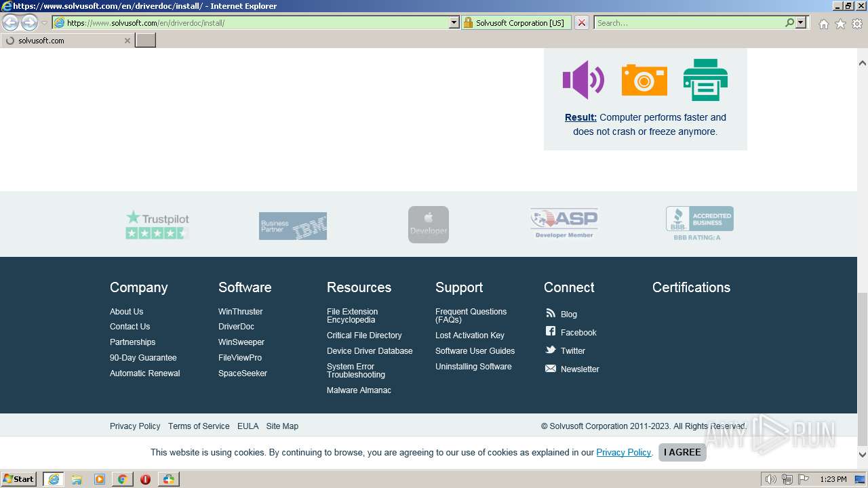Open the recent pages dropdown arrow

point(44,22)
